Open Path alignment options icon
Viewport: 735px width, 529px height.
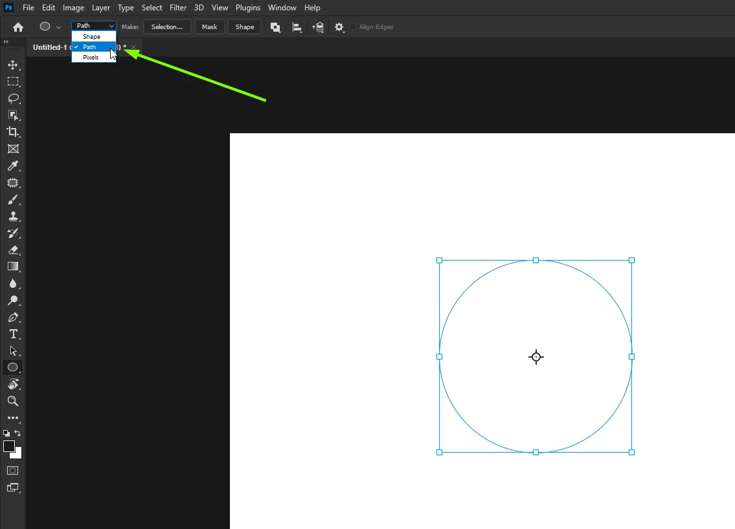coord(297,27)
